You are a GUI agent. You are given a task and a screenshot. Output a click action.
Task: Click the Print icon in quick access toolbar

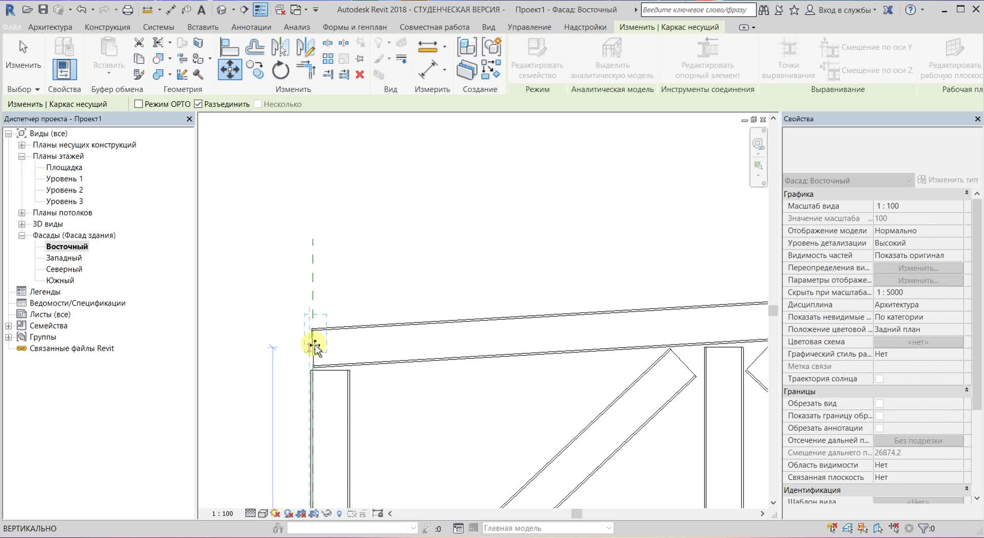[x=127, y=9]
